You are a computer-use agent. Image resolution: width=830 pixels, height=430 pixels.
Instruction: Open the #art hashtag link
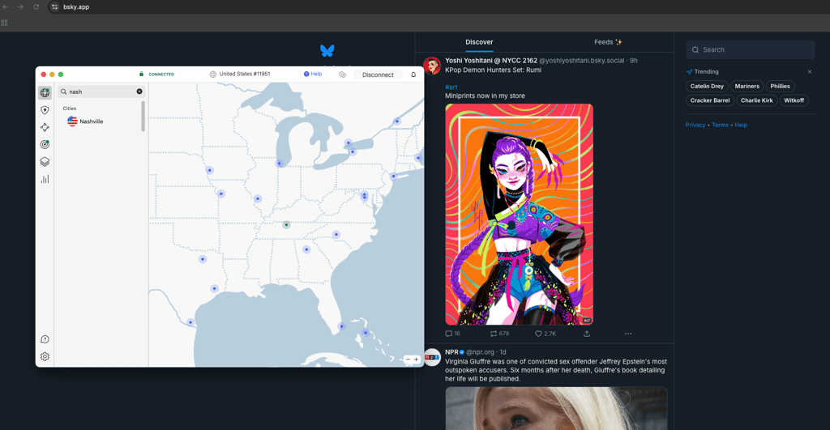451,87
